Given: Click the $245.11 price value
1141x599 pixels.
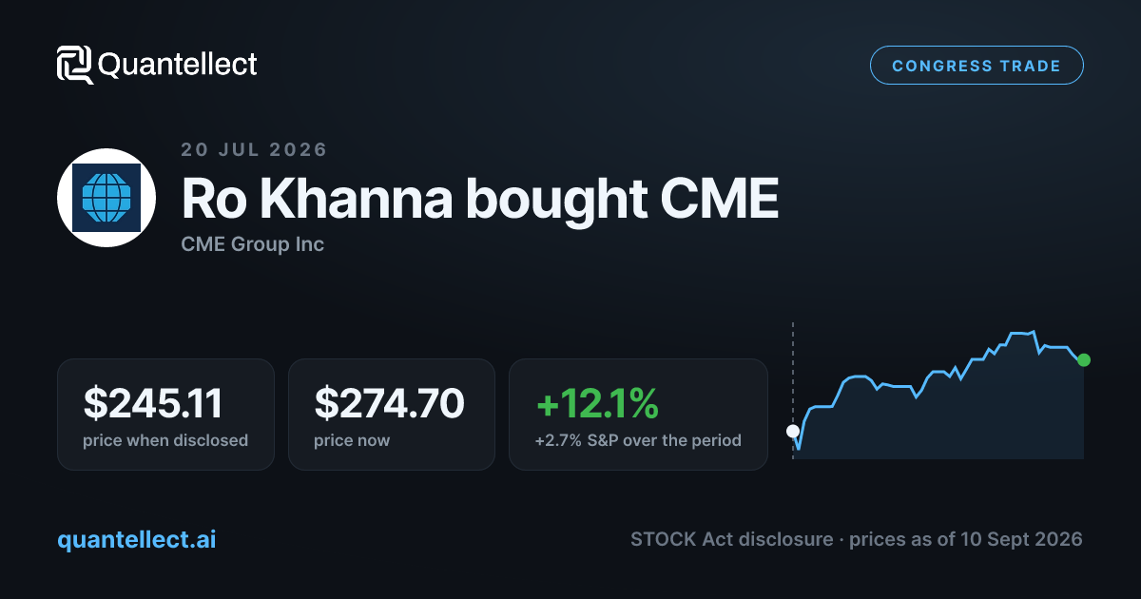Looking at the screenshot, I should point(153,403).
